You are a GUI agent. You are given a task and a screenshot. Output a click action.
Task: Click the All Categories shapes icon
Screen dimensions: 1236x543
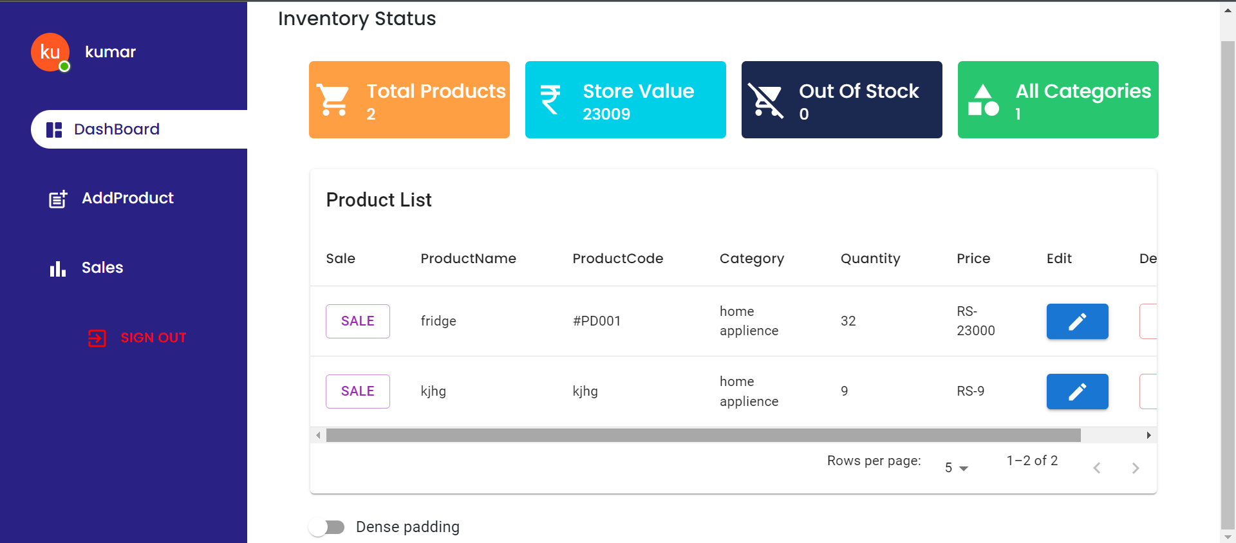(x=983, y=100)
